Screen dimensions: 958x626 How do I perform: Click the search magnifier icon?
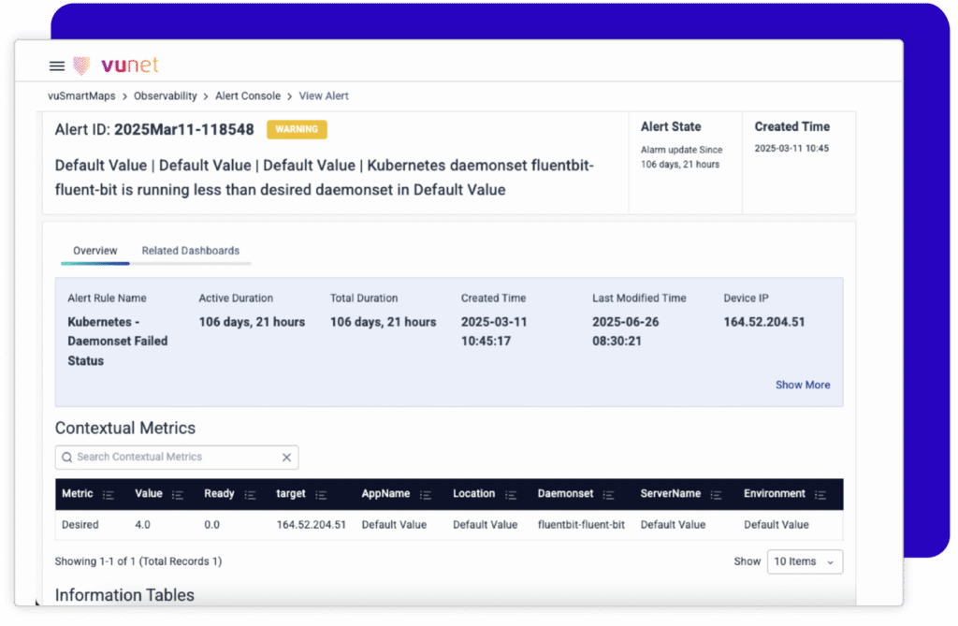(66, 458)
